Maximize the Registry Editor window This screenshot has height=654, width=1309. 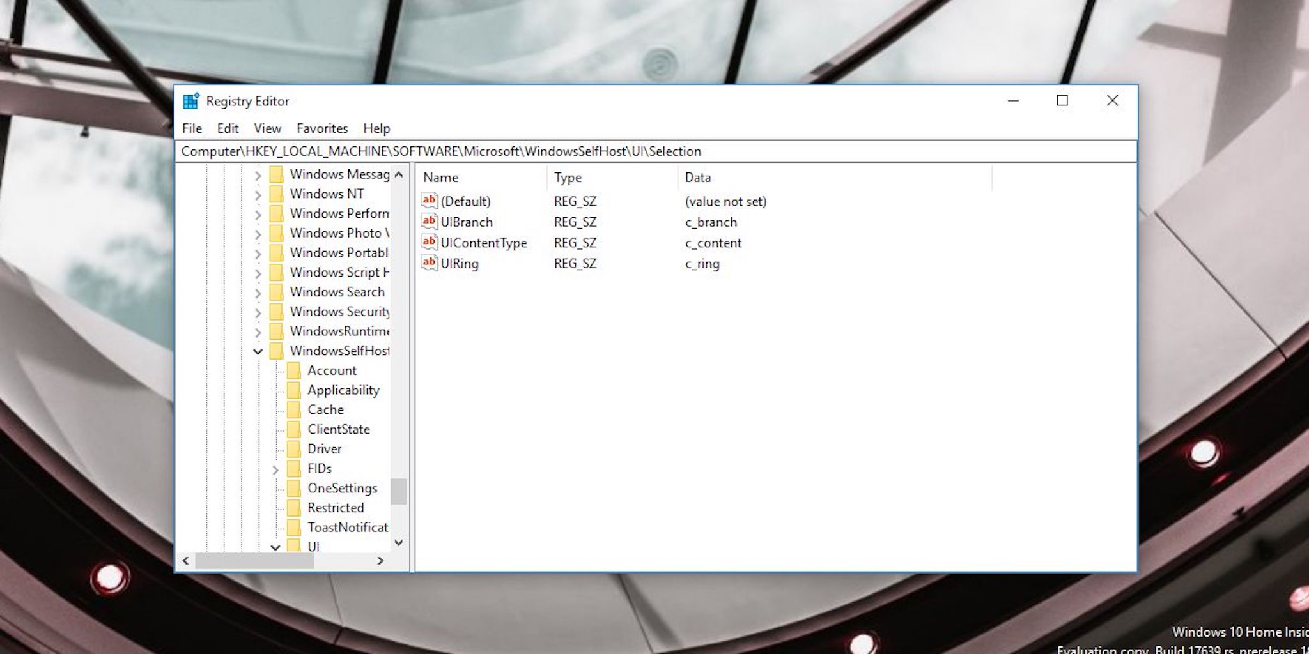click(x=1062, y=100)
